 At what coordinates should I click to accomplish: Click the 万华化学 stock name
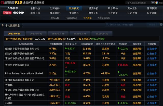[13, 8]
